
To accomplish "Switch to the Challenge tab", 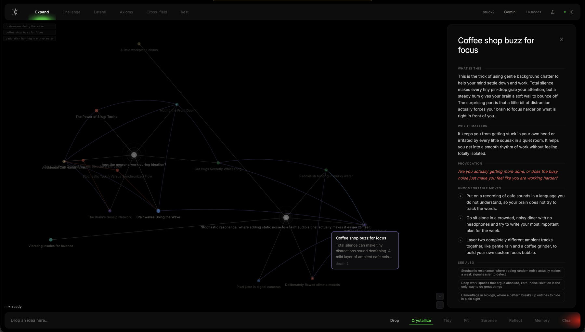I will click(71, 12).
